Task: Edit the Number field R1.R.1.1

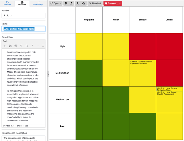Action: [x=23, y=16]
